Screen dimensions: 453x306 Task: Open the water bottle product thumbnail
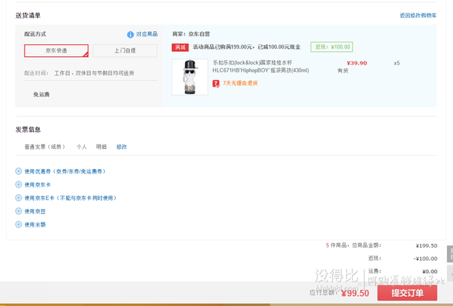pos(190,77)
